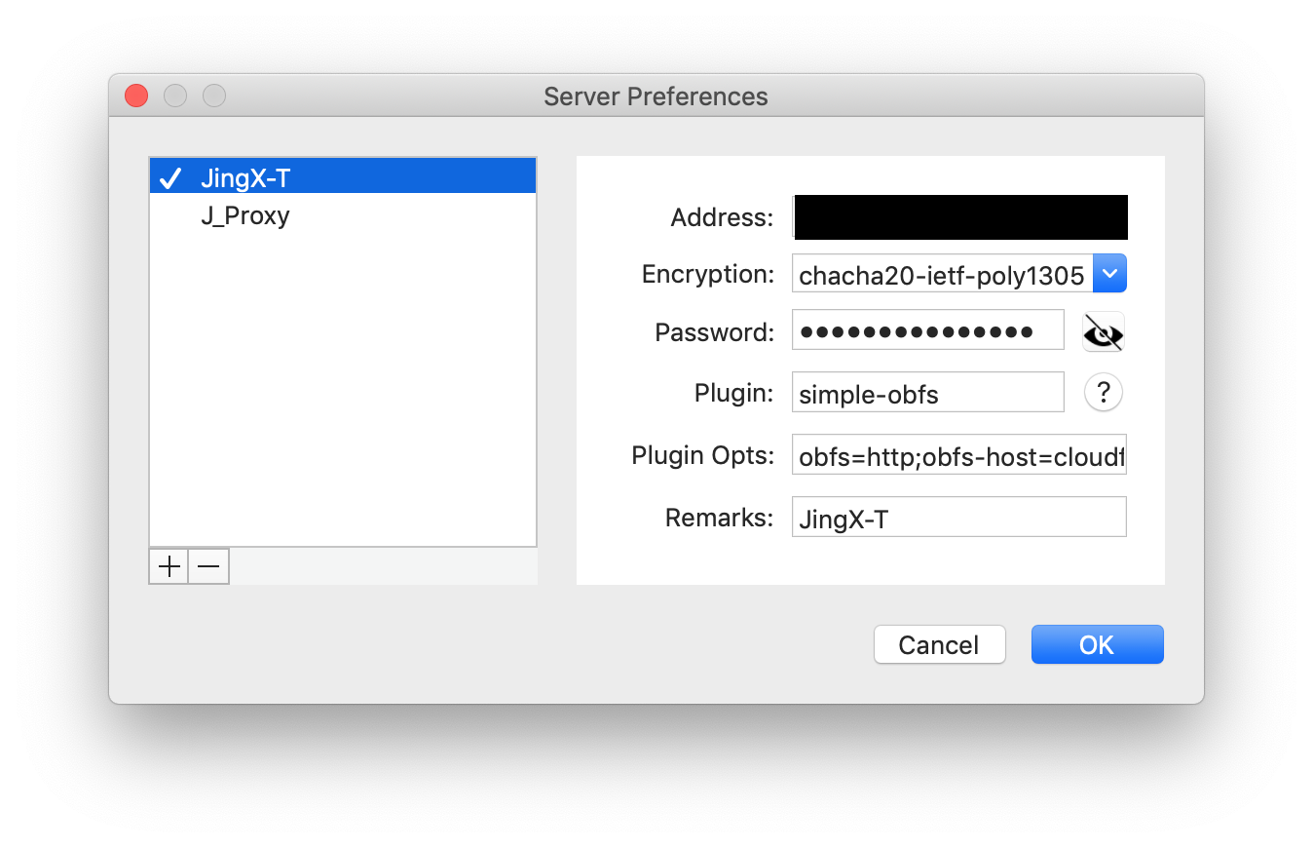Focus the Password field
The width and height of the screenshot is (1313, 848).
point(927,331)
